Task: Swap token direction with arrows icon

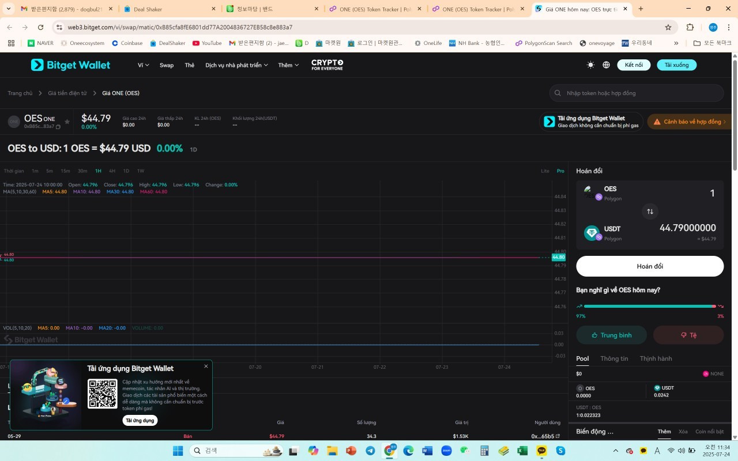Action: tap(650, 211)
